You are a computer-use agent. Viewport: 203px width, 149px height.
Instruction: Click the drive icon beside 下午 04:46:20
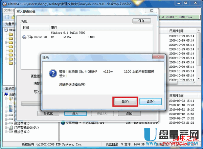click(x=24, y=37)
